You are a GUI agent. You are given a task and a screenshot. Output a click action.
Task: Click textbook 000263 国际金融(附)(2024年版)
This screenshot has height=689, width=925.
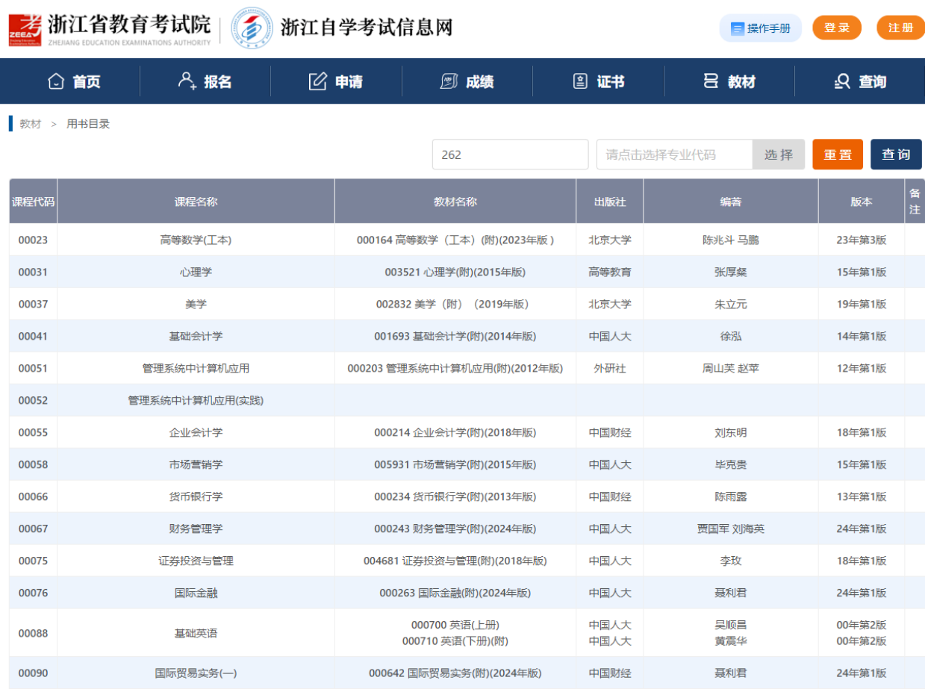tap(455, 593)
